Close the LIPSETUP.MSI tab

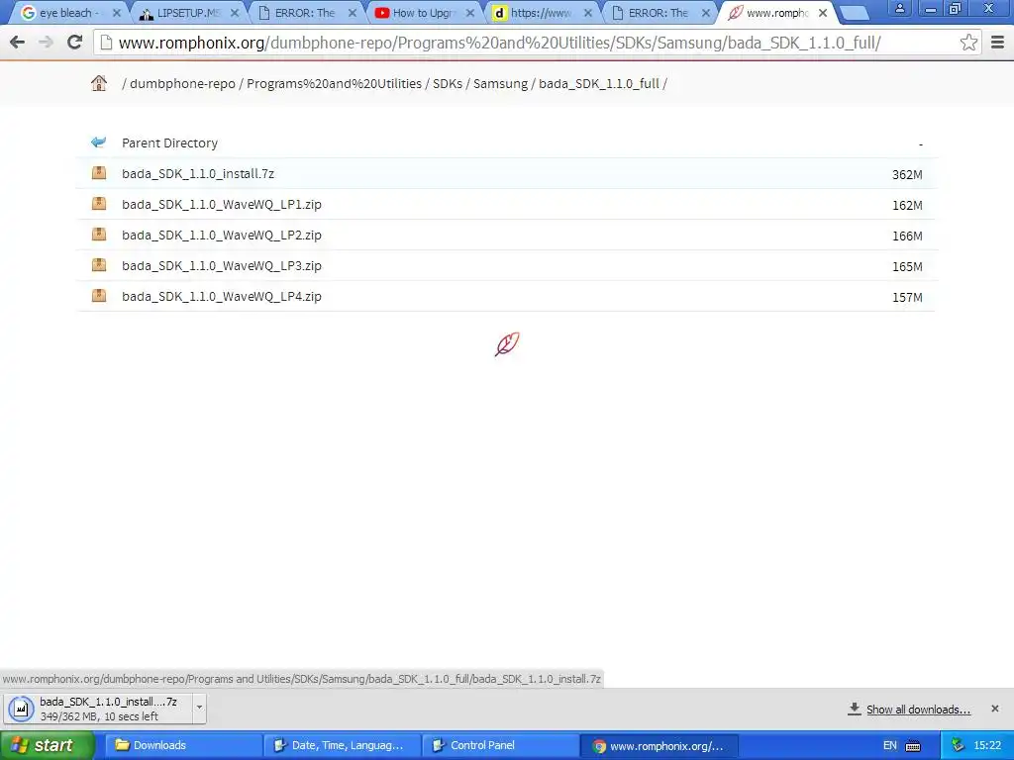tap(234, 13)
